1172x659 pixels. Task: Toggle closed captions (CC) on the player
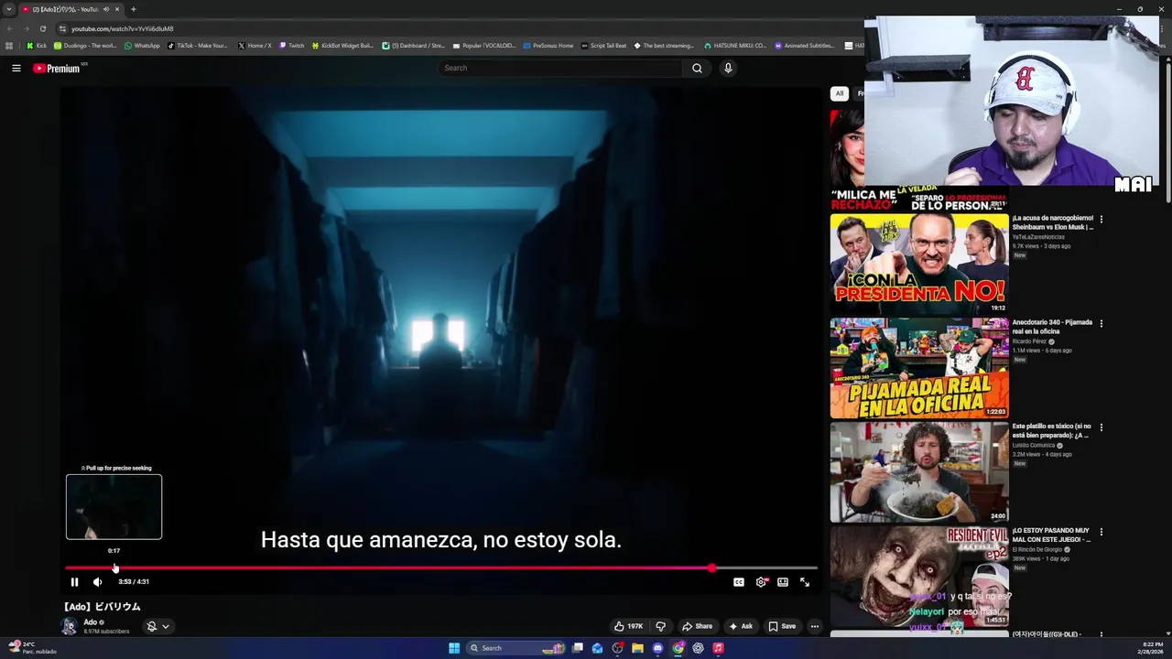point(738,582)
